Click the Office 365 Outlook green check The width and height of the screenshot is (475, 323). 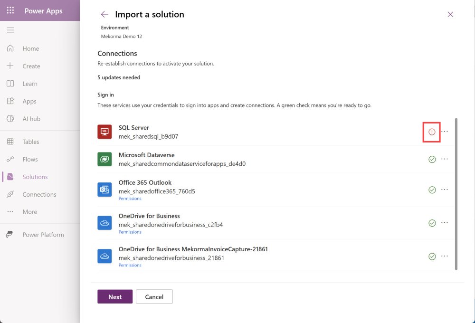coord(432,190)
